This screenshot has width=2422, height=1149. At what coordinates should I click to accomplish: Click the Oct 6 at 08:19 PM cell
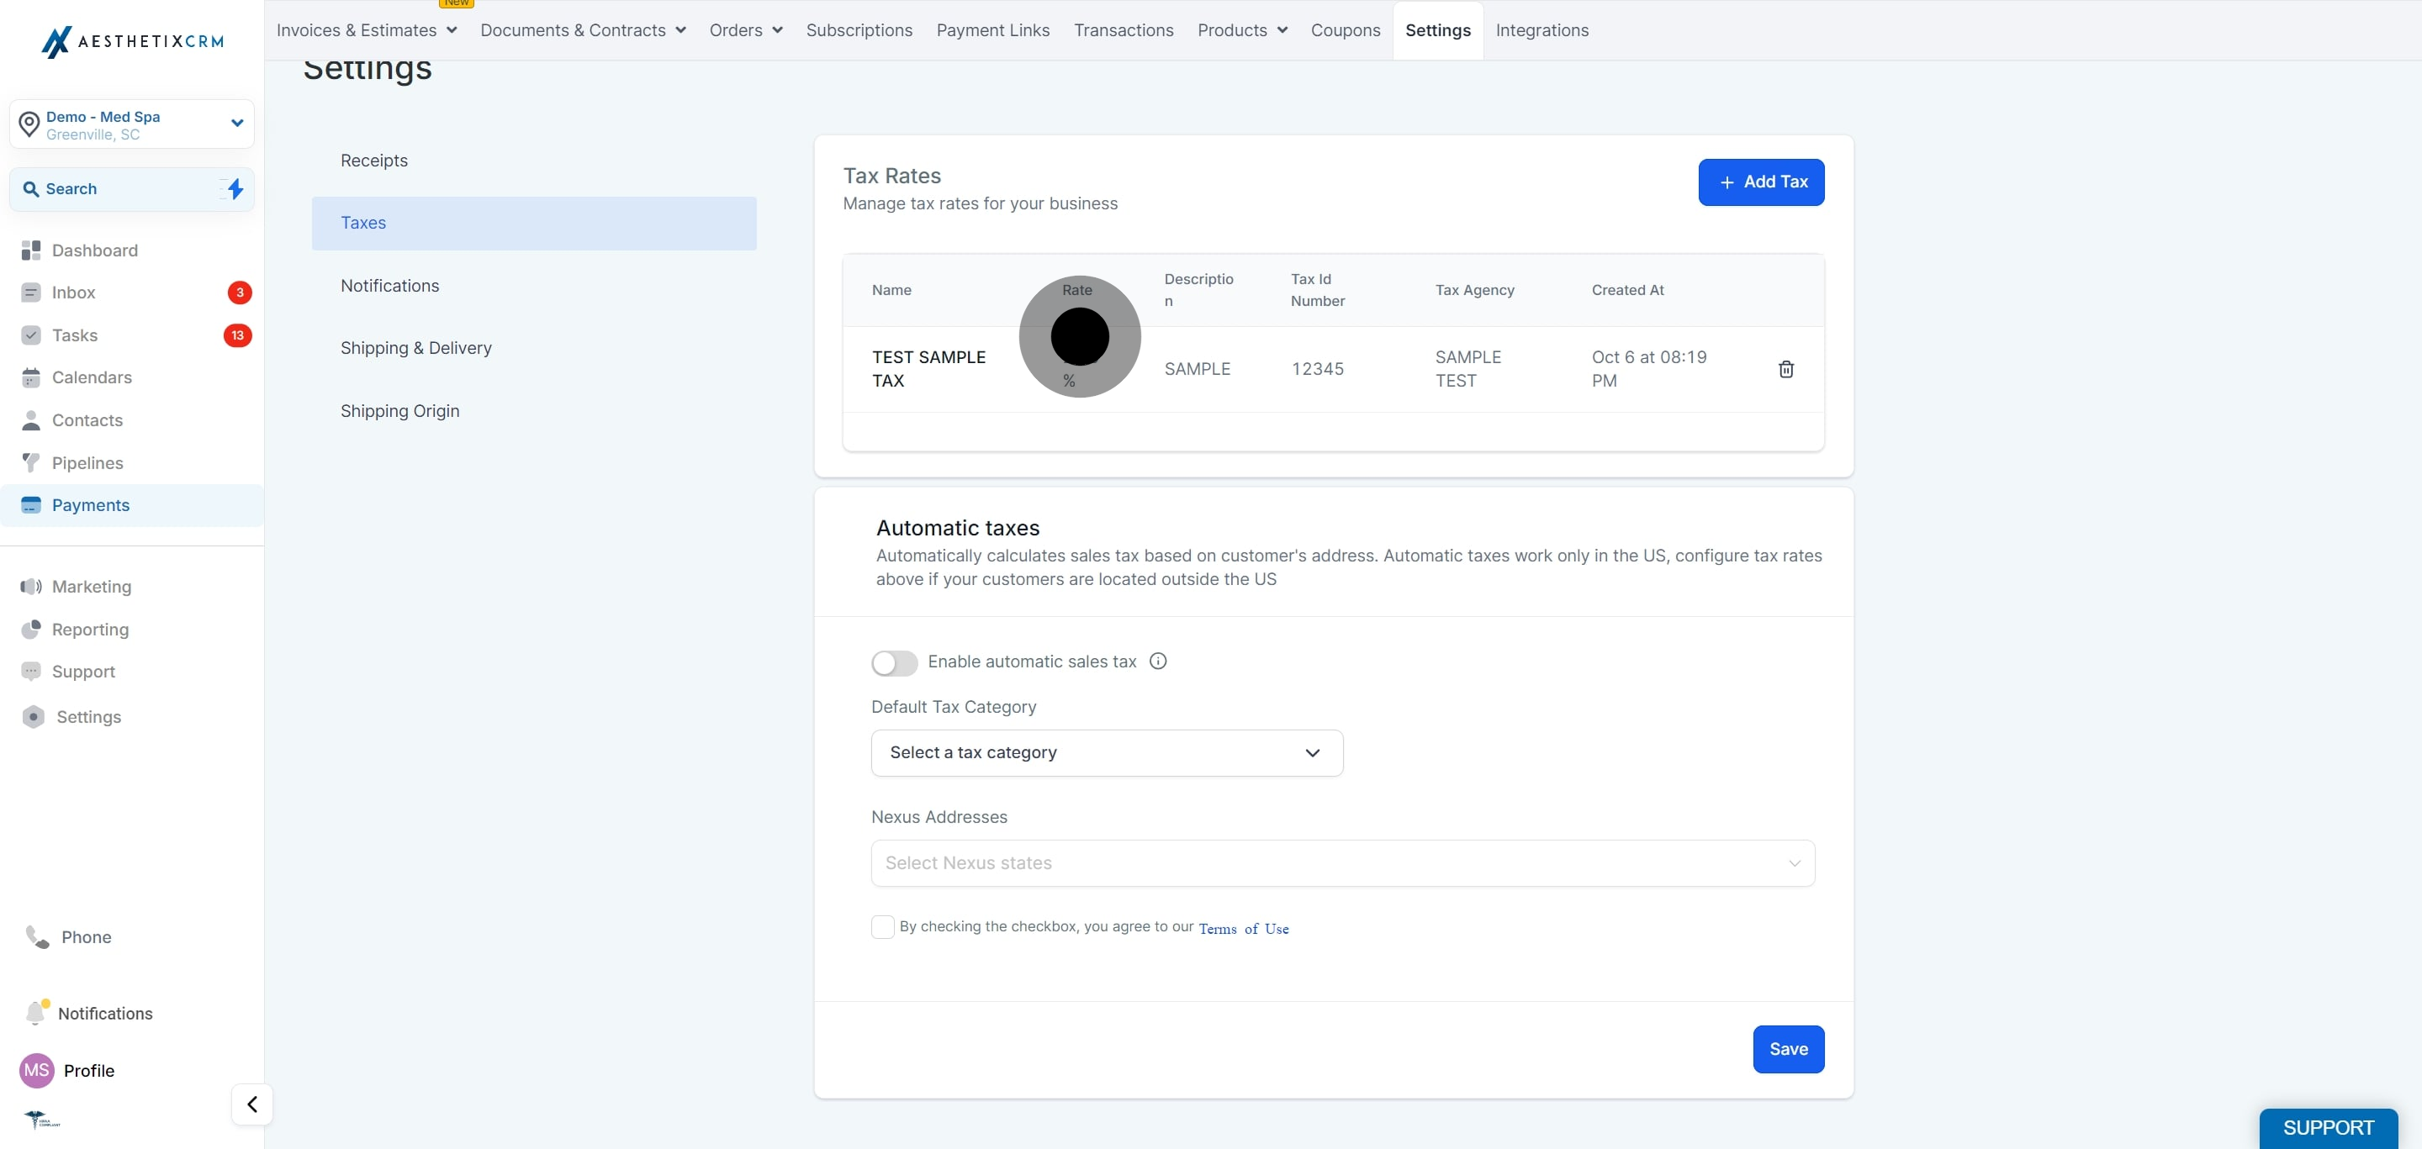point(1648,369)
